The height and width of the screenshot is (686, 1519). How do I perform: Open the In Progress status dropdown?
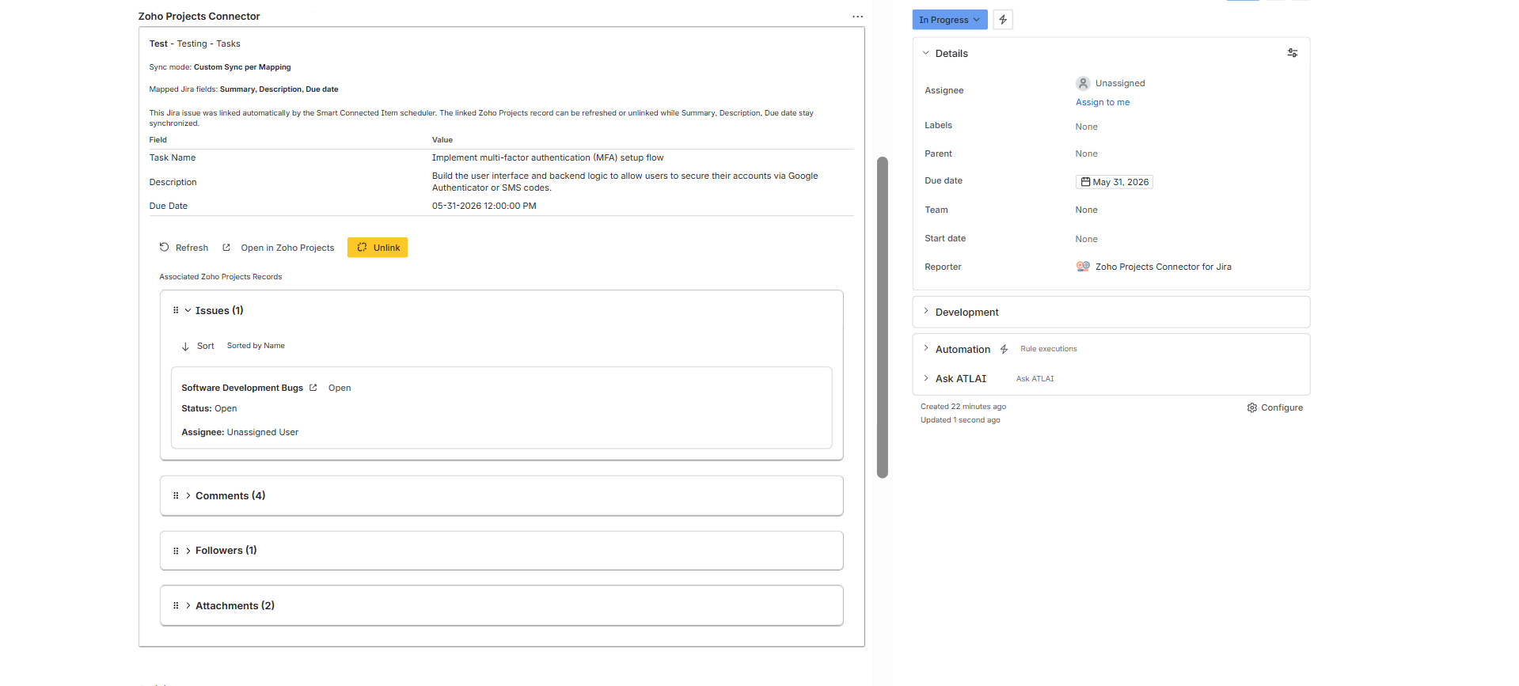pyautogui.click(x=949, y=20)
